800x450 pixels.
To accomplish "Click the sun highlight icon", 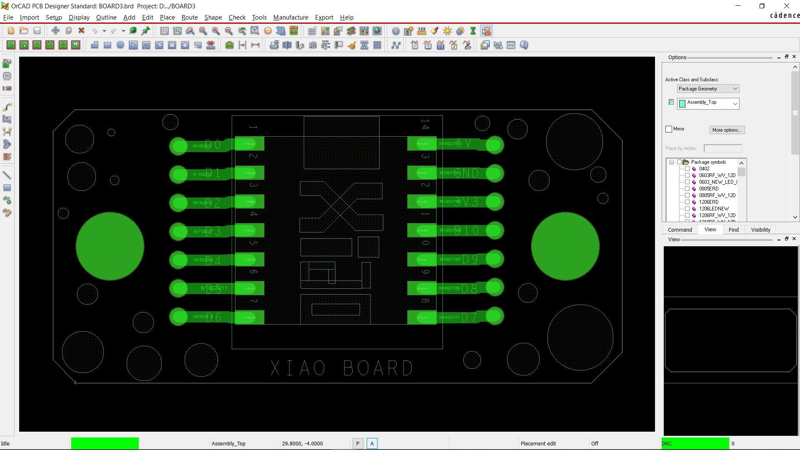I will coord(447,31).
